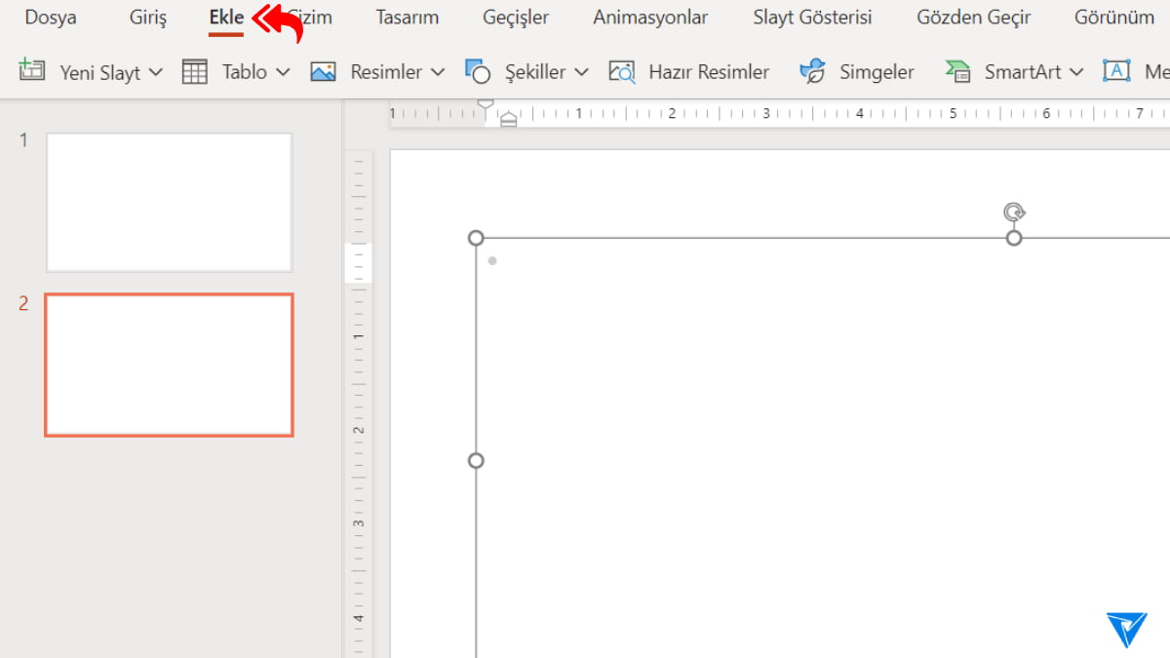Switch to the Tasarım ribbon tab
This screenshot has height=658, width=1170.
tap(407, 17)
